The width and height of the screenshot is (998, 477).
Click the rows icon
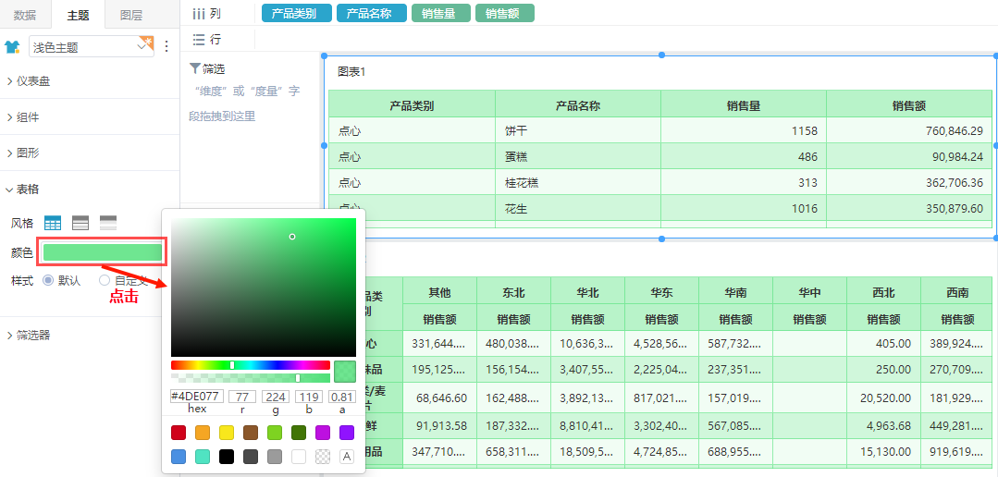coord(198,40)
